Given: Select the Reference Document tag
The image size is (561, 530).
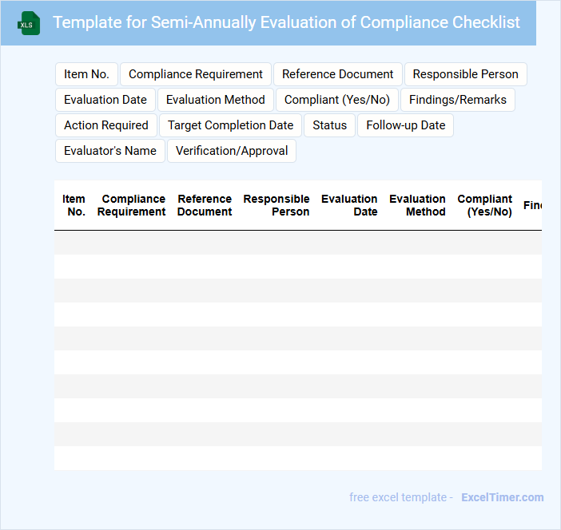Looking at the screenshot, I should tap(337, 74).
